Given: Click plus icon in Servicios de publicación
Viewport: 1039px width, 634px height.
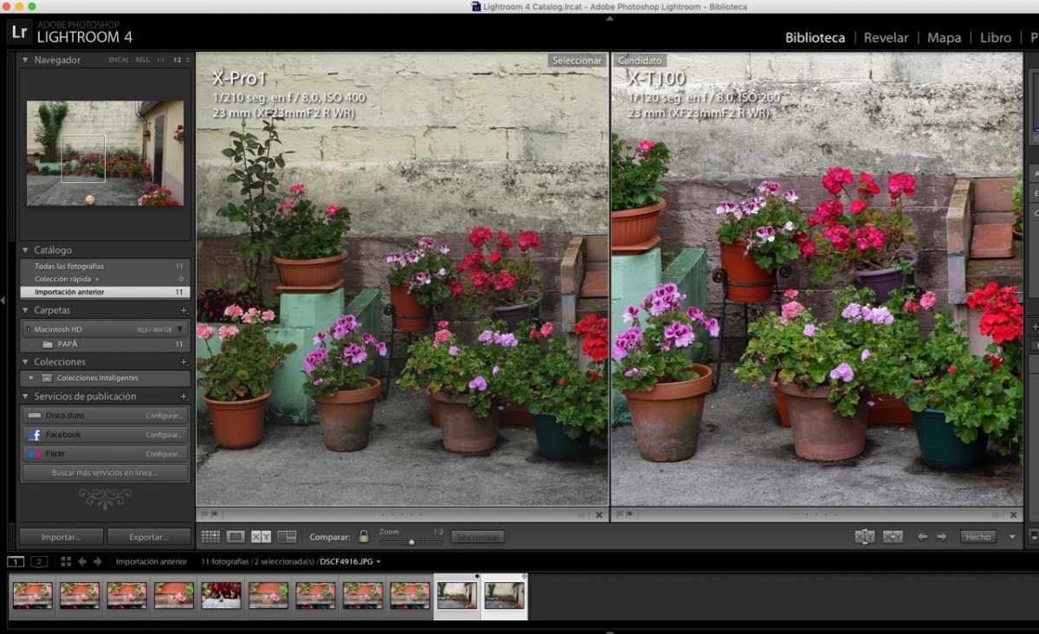Looking at the screenshot, I should pyautogui.click(x=184, y=396).
